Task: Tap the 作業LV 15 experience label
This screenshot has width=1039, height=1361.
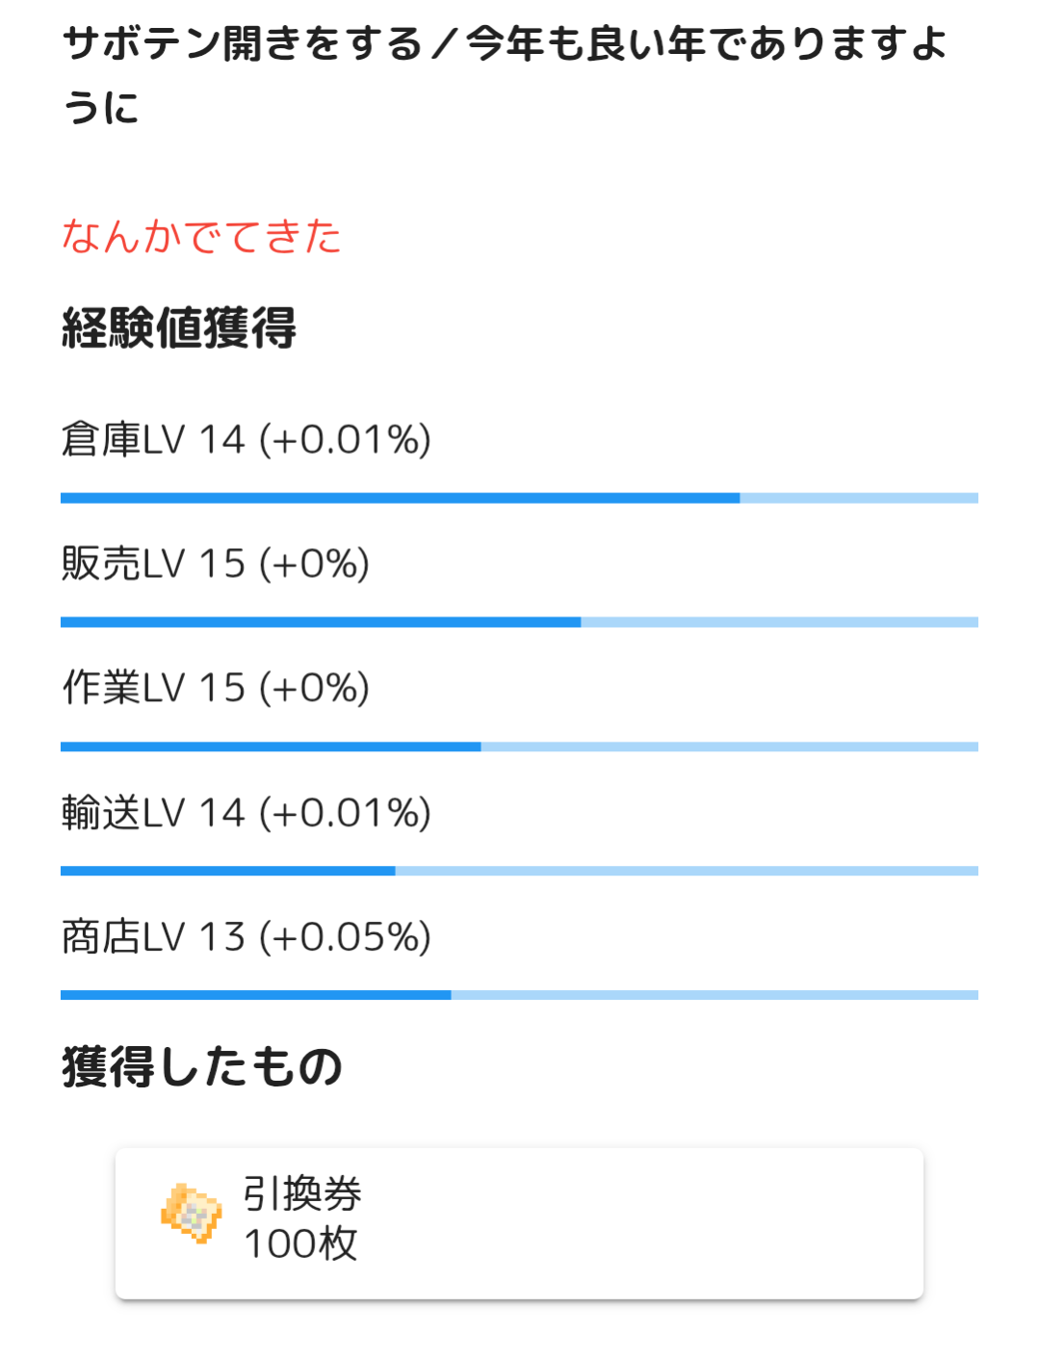Action: point(215,689)
